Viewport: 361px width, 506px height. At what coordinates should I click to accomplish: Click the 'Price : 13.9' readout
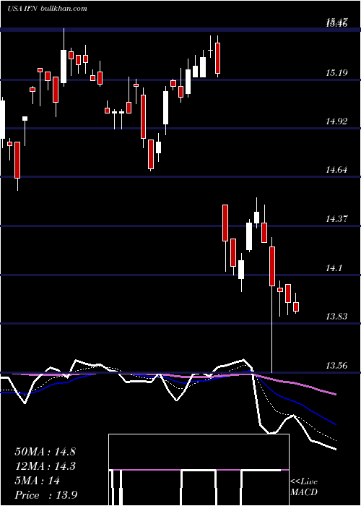tap(45, 495)
